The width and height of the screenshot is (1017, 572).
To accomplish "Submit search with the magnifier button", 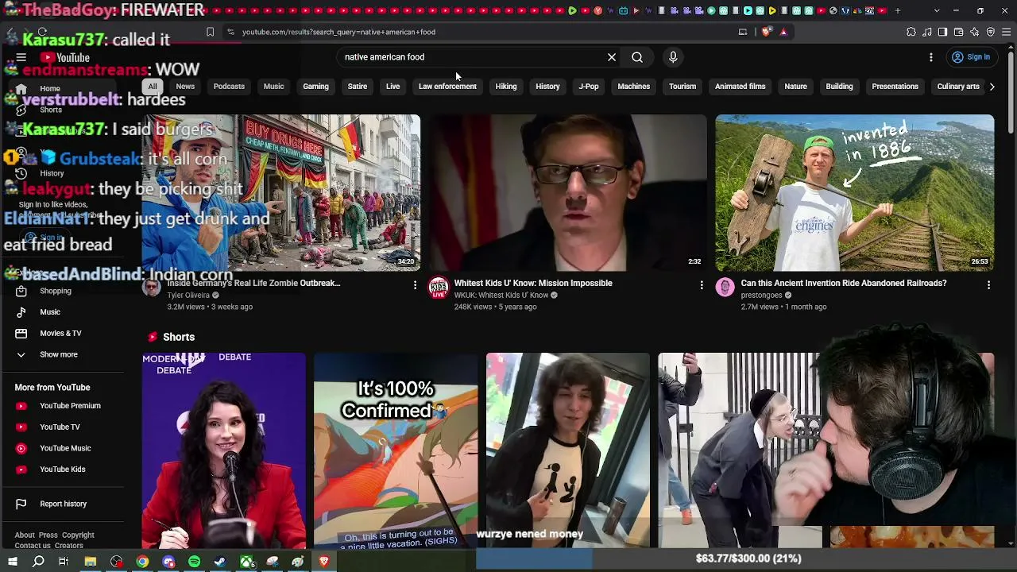I will 637,57.
